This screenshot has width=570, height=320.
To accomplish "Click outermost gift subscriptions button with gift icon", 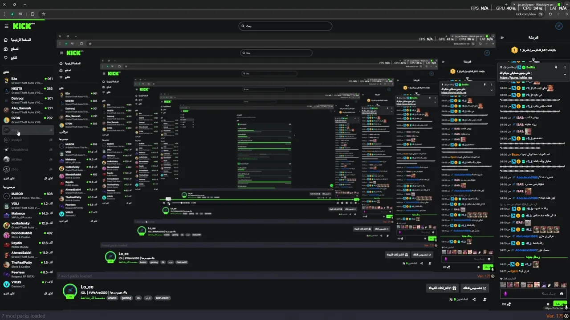I will (x=442, y=288).
